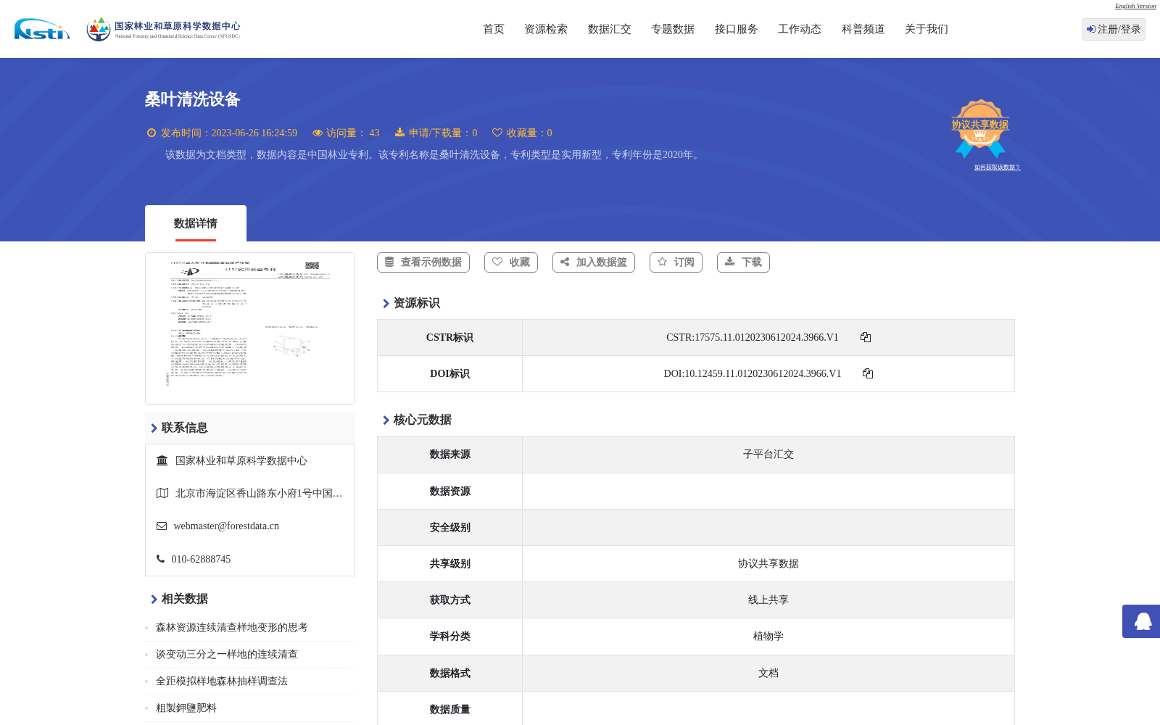Image resolution: width=1160 pixels, height=725 pixels.
Task: Click the clock icon beside 发布时间
Action: click(152, 133)
